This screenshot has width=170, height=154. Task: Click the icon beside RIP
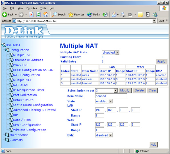tap(11, 115)
